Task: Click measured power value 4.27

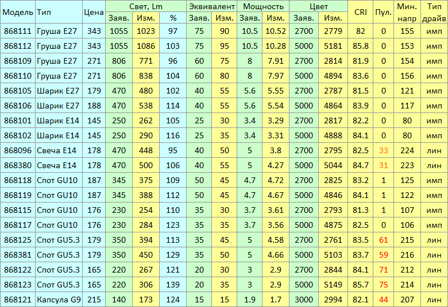Action: click(276, 165)
